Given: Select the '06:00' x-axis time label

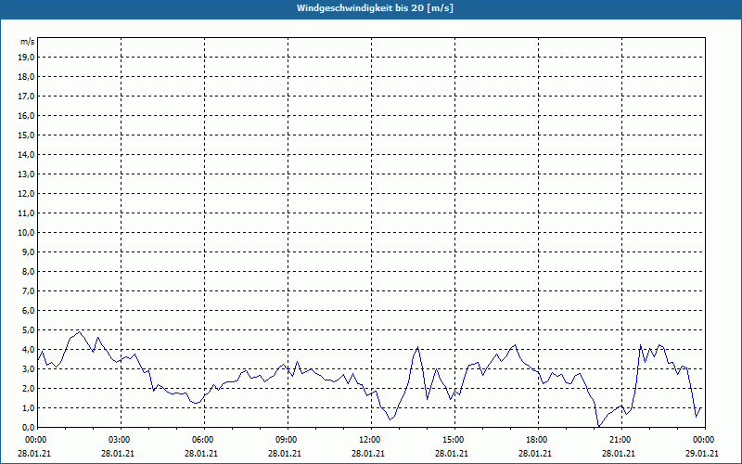Looking at the screenshot, I should [202, 440].
